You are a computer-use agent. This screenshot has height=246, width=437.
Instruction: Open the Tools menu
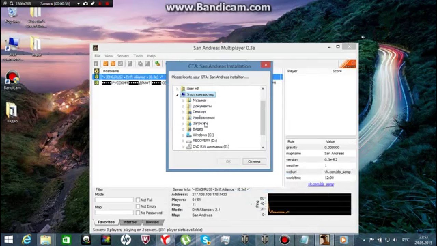(138, 56)
